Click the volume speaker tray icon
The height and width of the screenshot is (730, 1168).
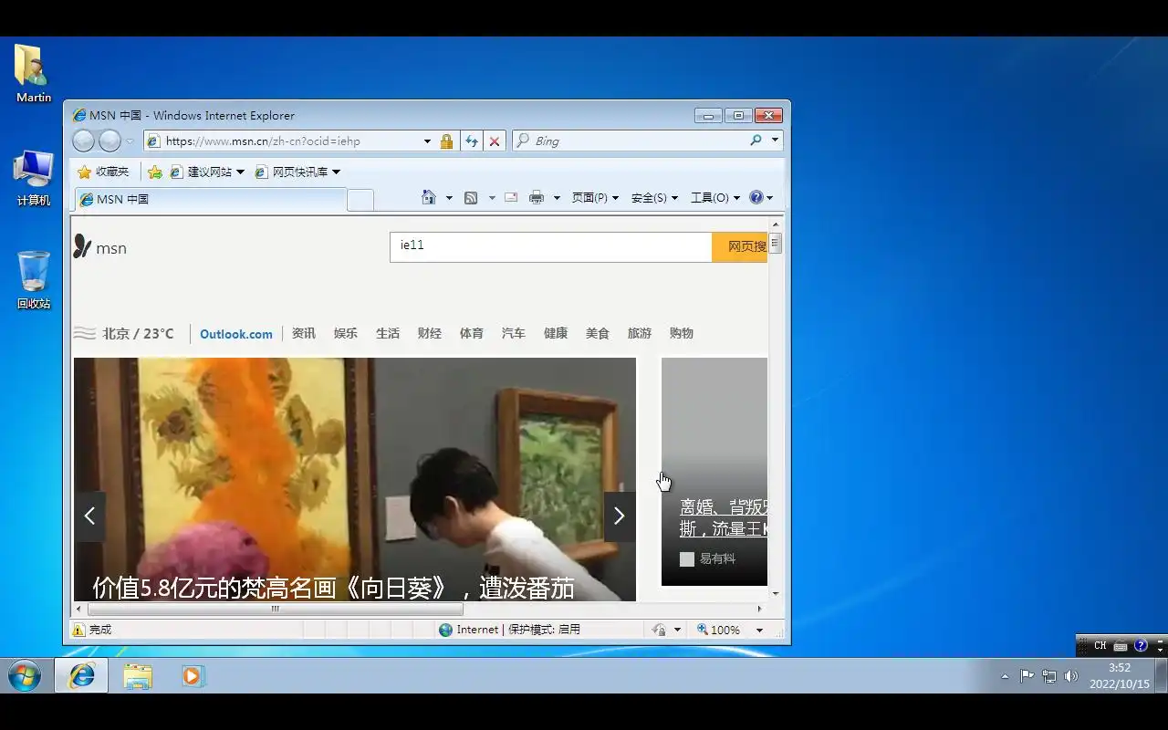coord(1071,676)
